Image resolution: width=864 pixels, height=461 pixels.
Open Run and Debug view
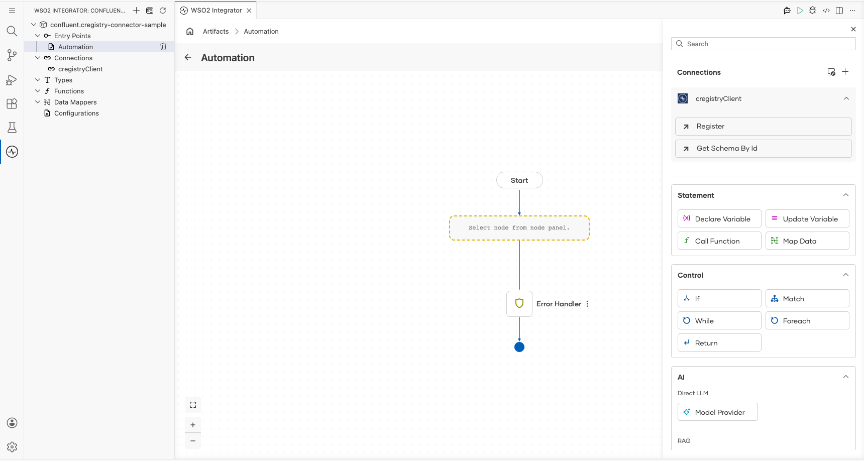[x=12, y=79]
